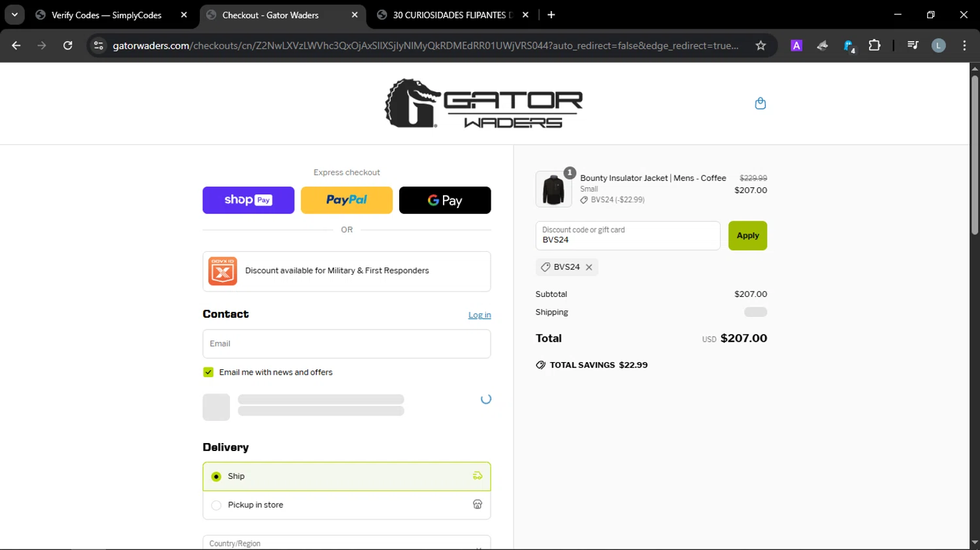The image size is (980, 550).
Task: Close the Verify Codes SimplyCodes tab
Action: coord(184,14)
